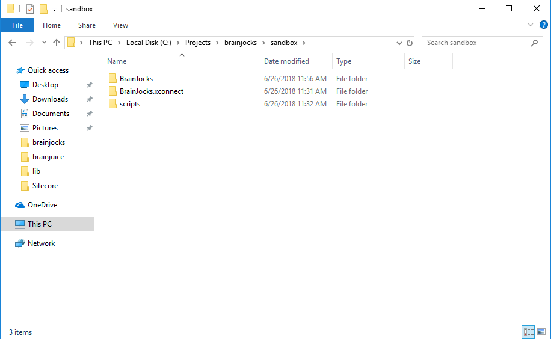Image resolution: width=551 pixels, height=339 pixels.
Task: Open the recent locations dropdown arrow
Action: click(x=44, y=43)
